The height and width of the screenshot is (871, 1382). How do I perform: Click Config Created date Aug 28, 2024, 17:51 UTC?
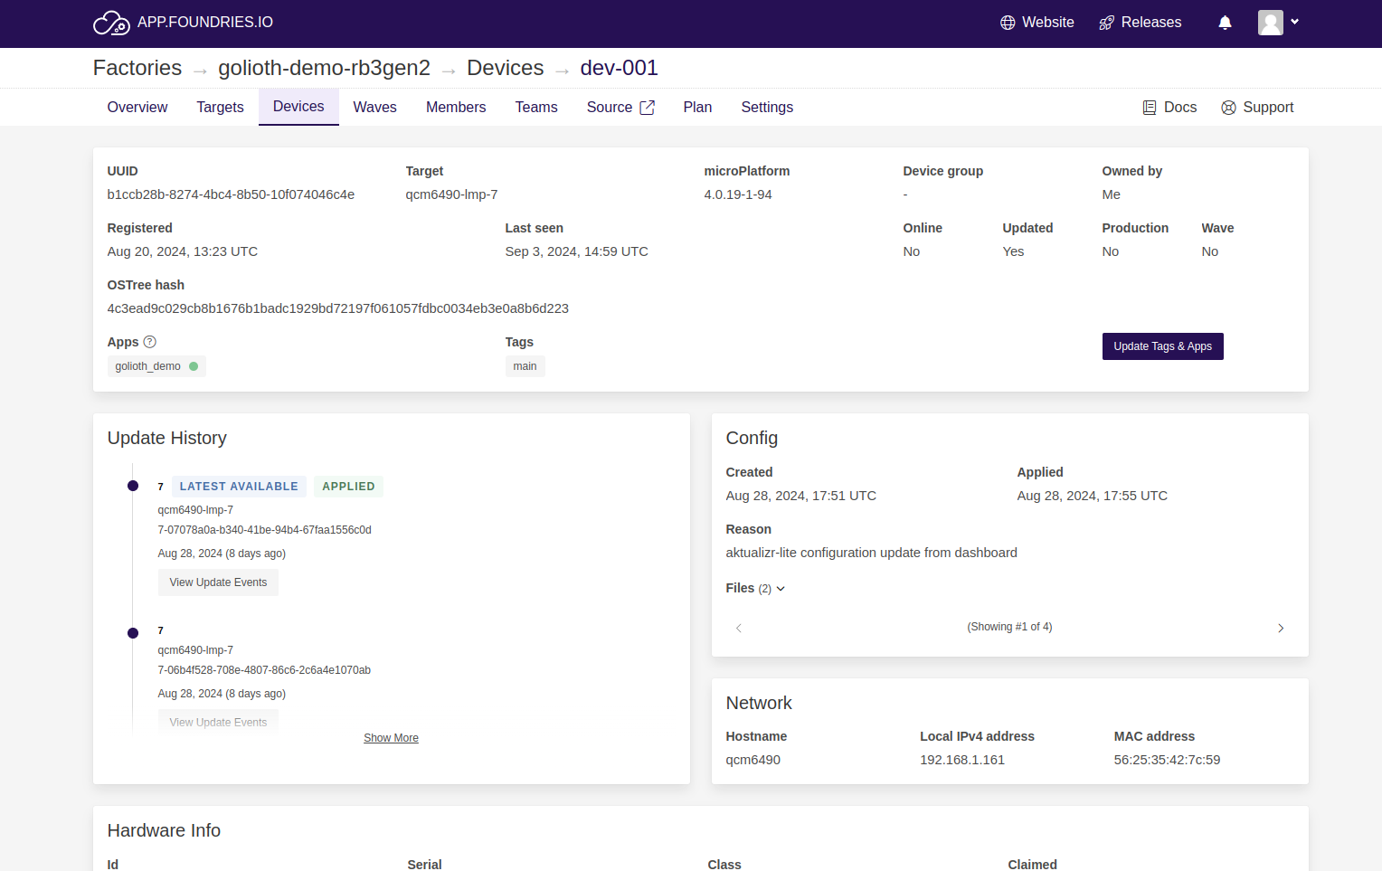800,496
